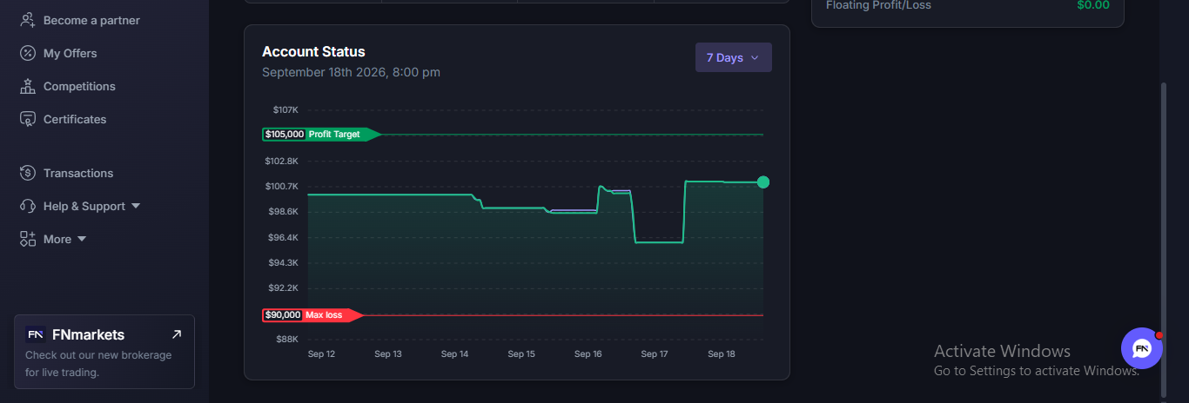Open the Transactions menu item
The width and height of the screenshot is (1189, 403).
pyautogui.click(x=78, y=173)
